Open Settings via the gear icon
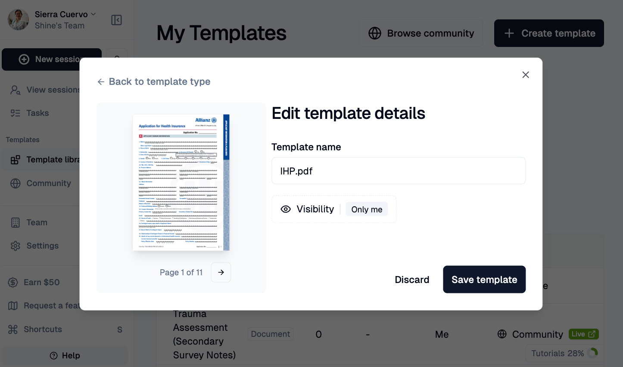Viewport: 623px width, 367px height. click(x=15, y=246)
